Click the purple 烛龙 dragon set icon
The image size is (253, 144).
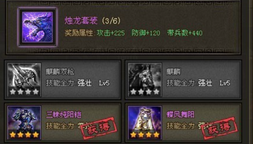coord(37,27)
